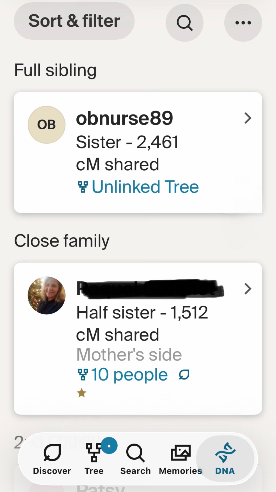Toggle the gold star on half sister match
Viewport: 276px width, 492px height.
[82, 393]
